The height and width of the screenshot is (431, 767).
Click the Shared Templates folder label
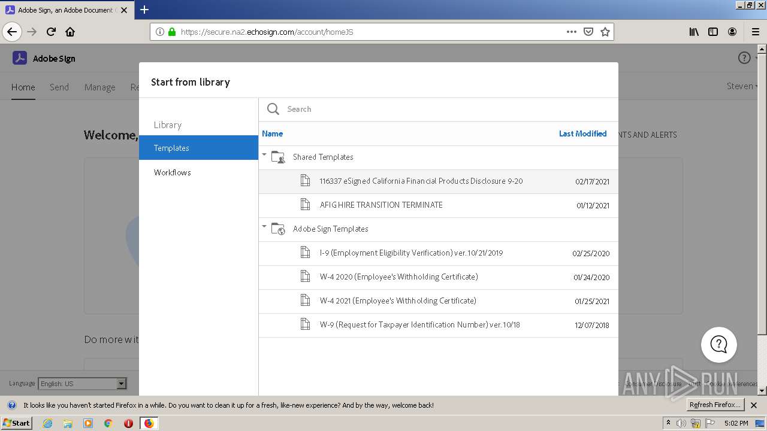323,157
